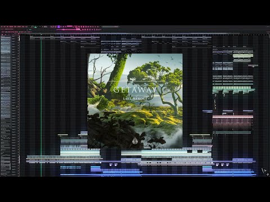Viewport: 270px width, 202px height.
Task: Click the long blue automation clip at the bottom
Action: [x=158, y=175]
